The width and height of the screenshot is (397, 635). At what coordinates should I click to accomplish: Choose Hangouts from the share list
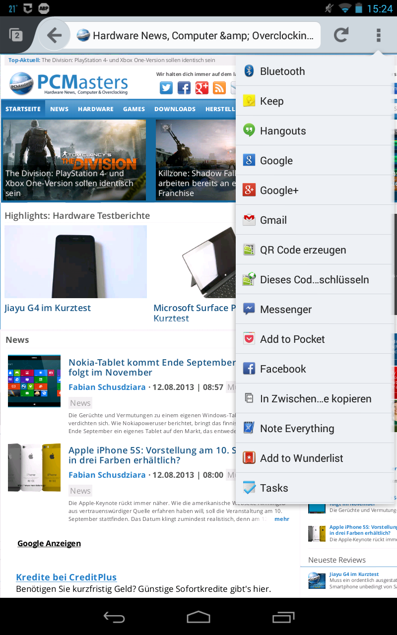pyautogui.click(x=315, y=130)
